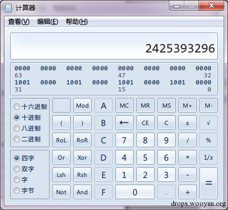This screenshot has width=228, height=210.
Task: Click digit 8 key
Action: tap(146, 140)
